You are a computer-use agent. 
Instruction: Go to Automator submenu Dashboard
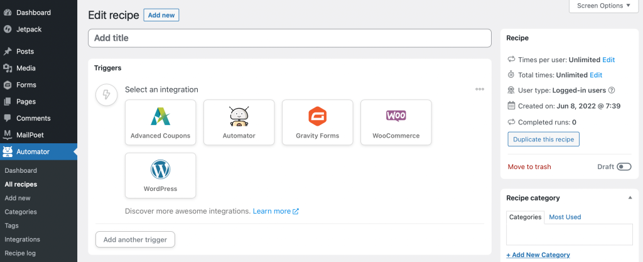(x=21, y=170)
